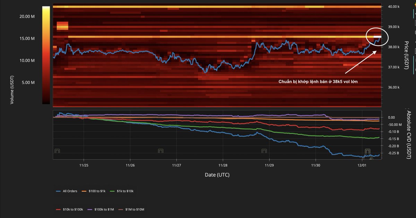Click the Vietnamese annotation text about 38k5
416x218 pixels.
tap(318, 82)
